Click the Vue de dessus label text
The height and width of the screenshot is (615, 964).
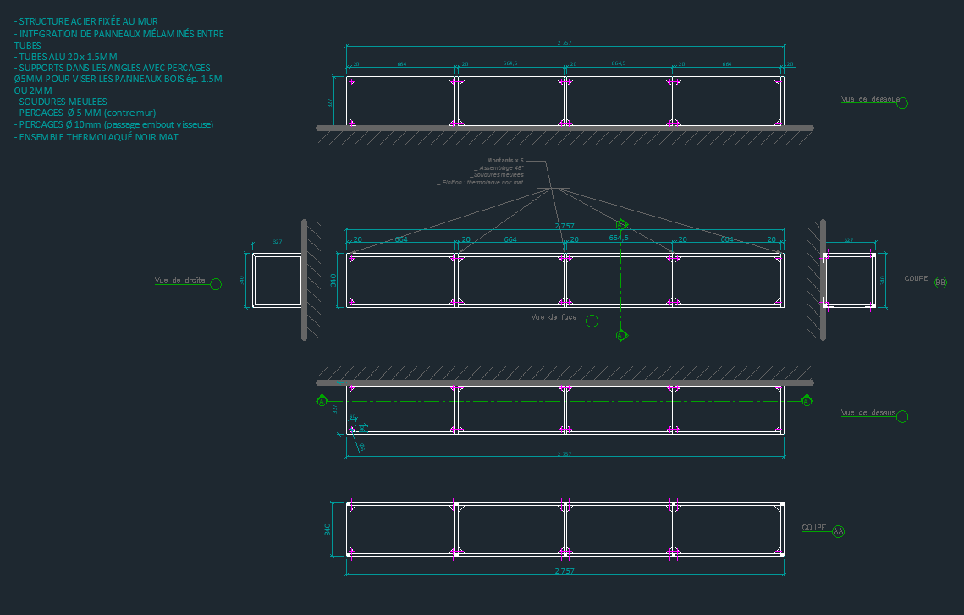(x=868, y=412)
